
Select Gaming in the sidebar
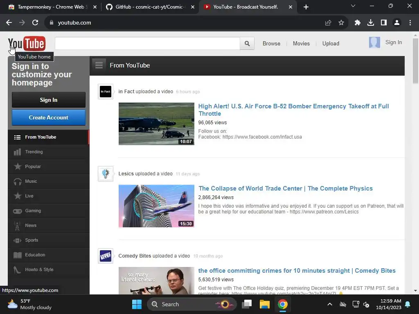(x=49, y=211)
